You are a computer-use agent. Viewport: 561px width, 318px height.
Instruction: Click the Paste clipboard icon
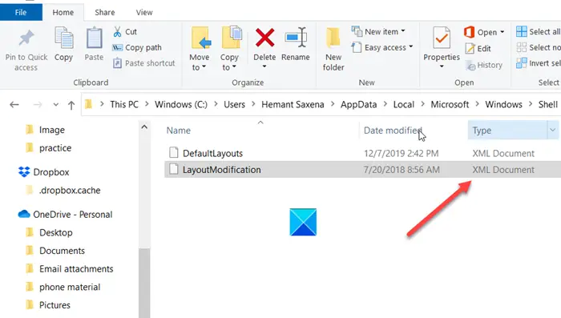(x=94, y=38)
